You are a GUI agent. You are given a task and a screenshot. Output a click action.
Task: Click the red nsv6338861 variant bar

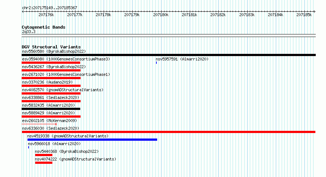tap(51, 101)
